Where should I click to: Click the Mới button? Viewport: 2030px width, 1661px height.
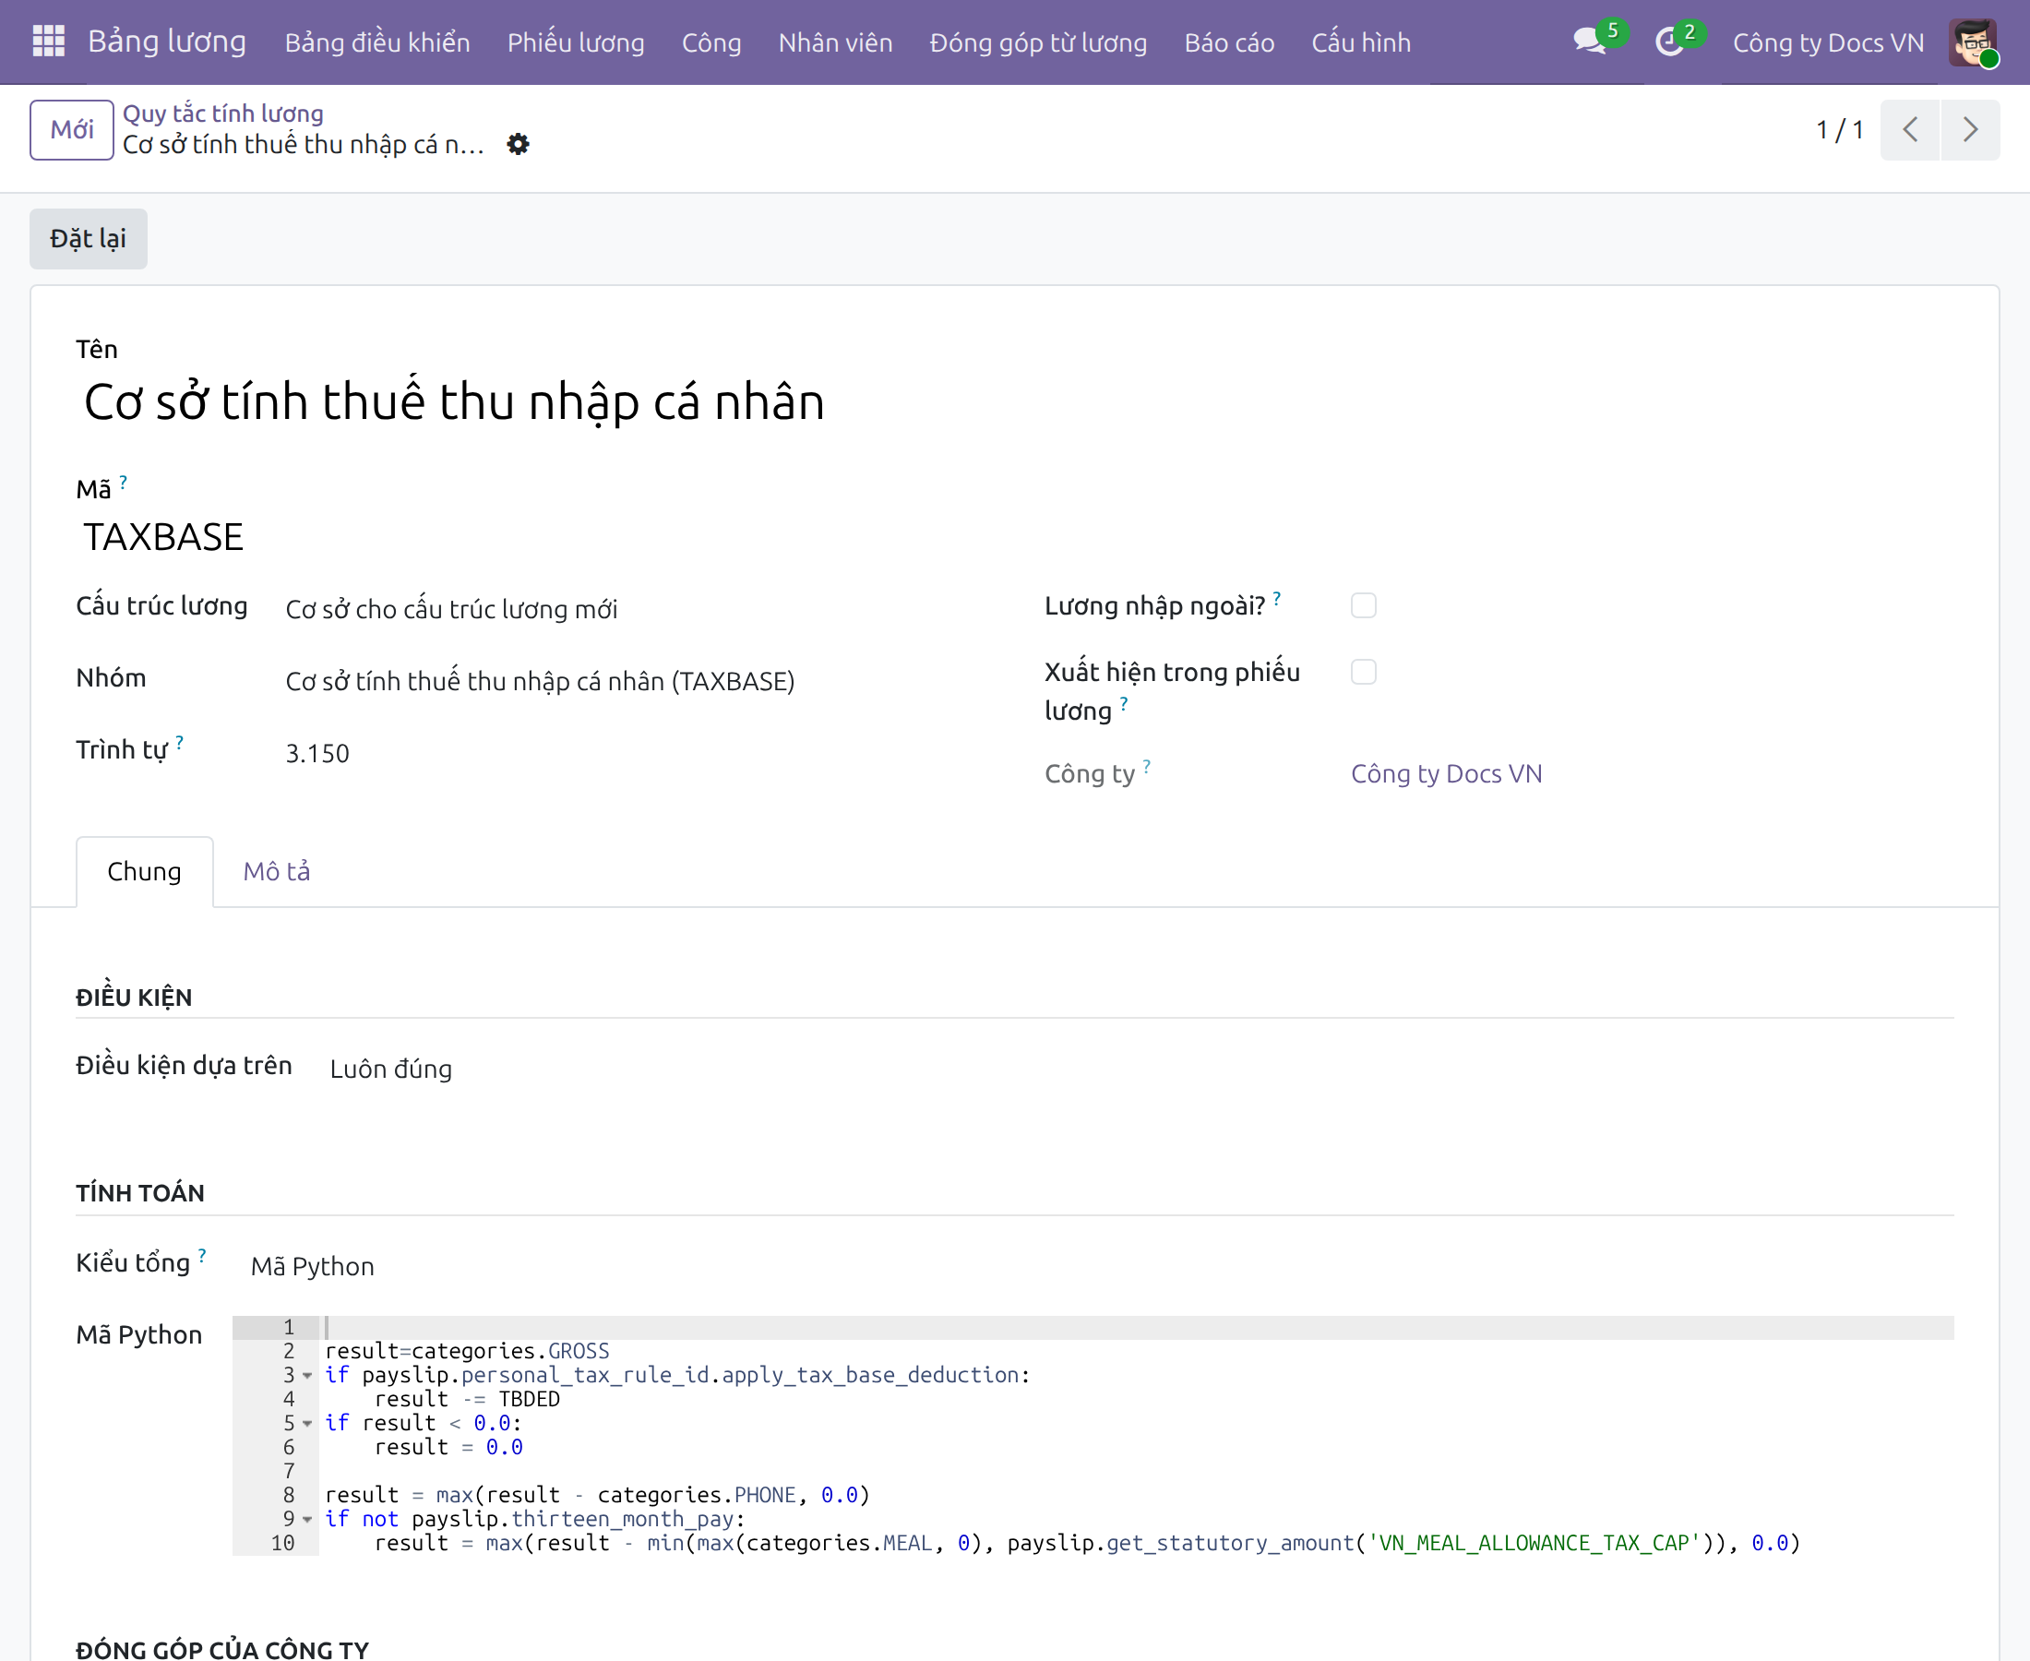[x=72, y=129]
